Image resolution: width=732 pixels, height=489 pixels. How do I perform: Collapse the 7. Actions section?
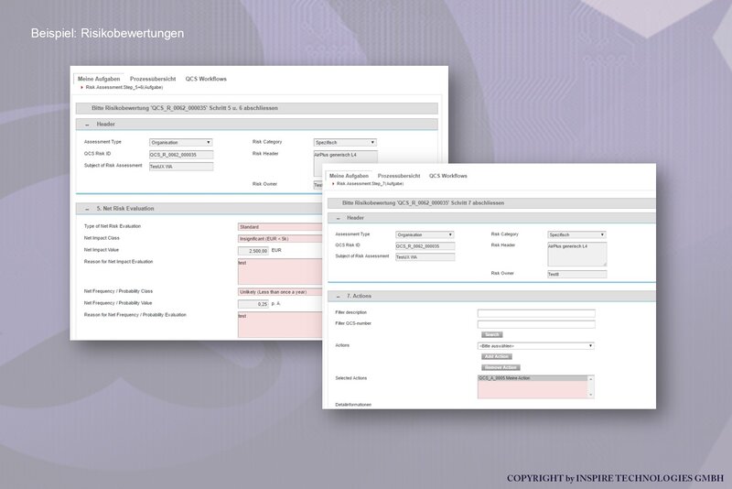click(338, 297)
